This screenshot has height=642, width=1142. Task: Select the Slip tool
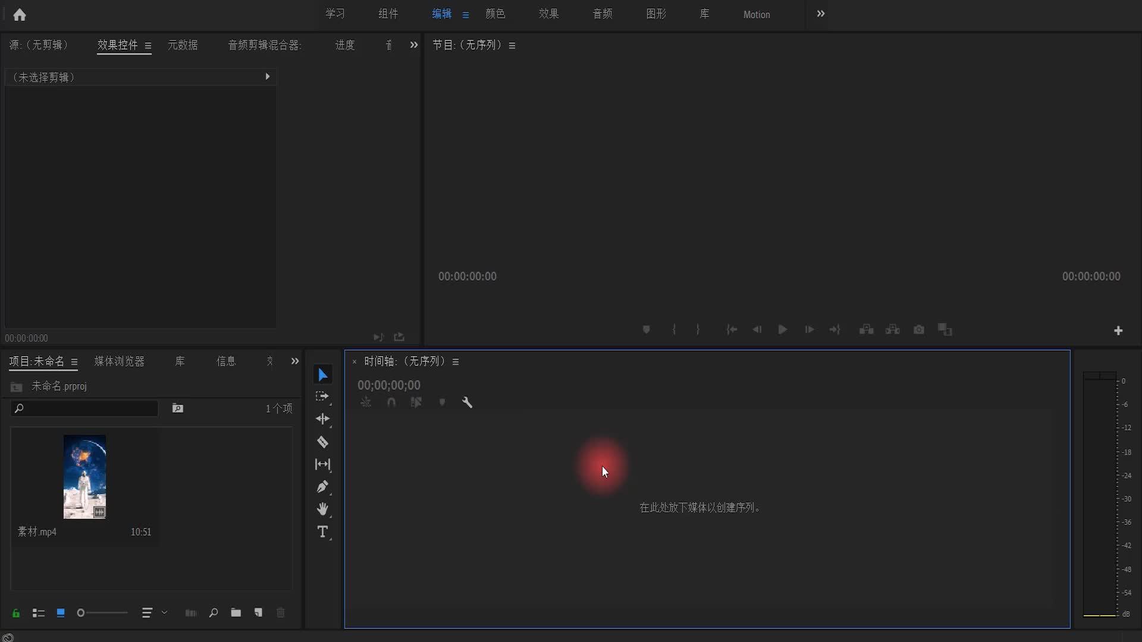(322, 464)
